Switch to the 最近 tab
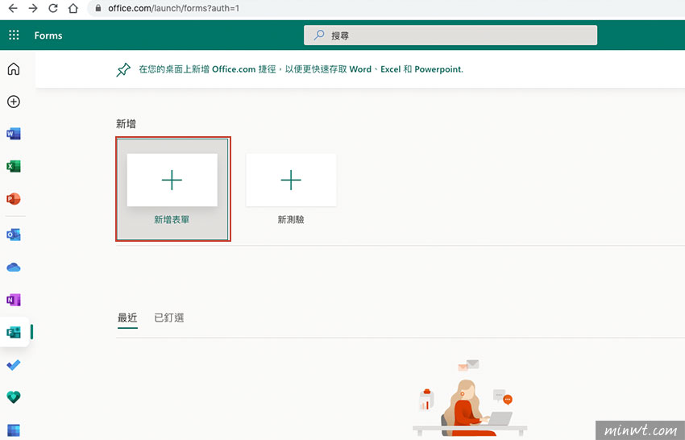This screenshot has height=440, width=685. click(127, 318)
